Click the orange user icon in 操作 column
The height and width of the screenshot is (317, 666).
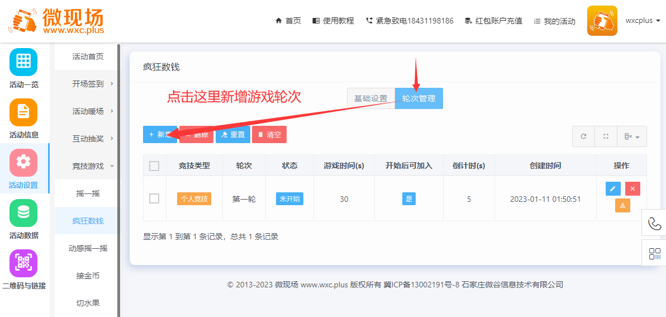[622, 205]
